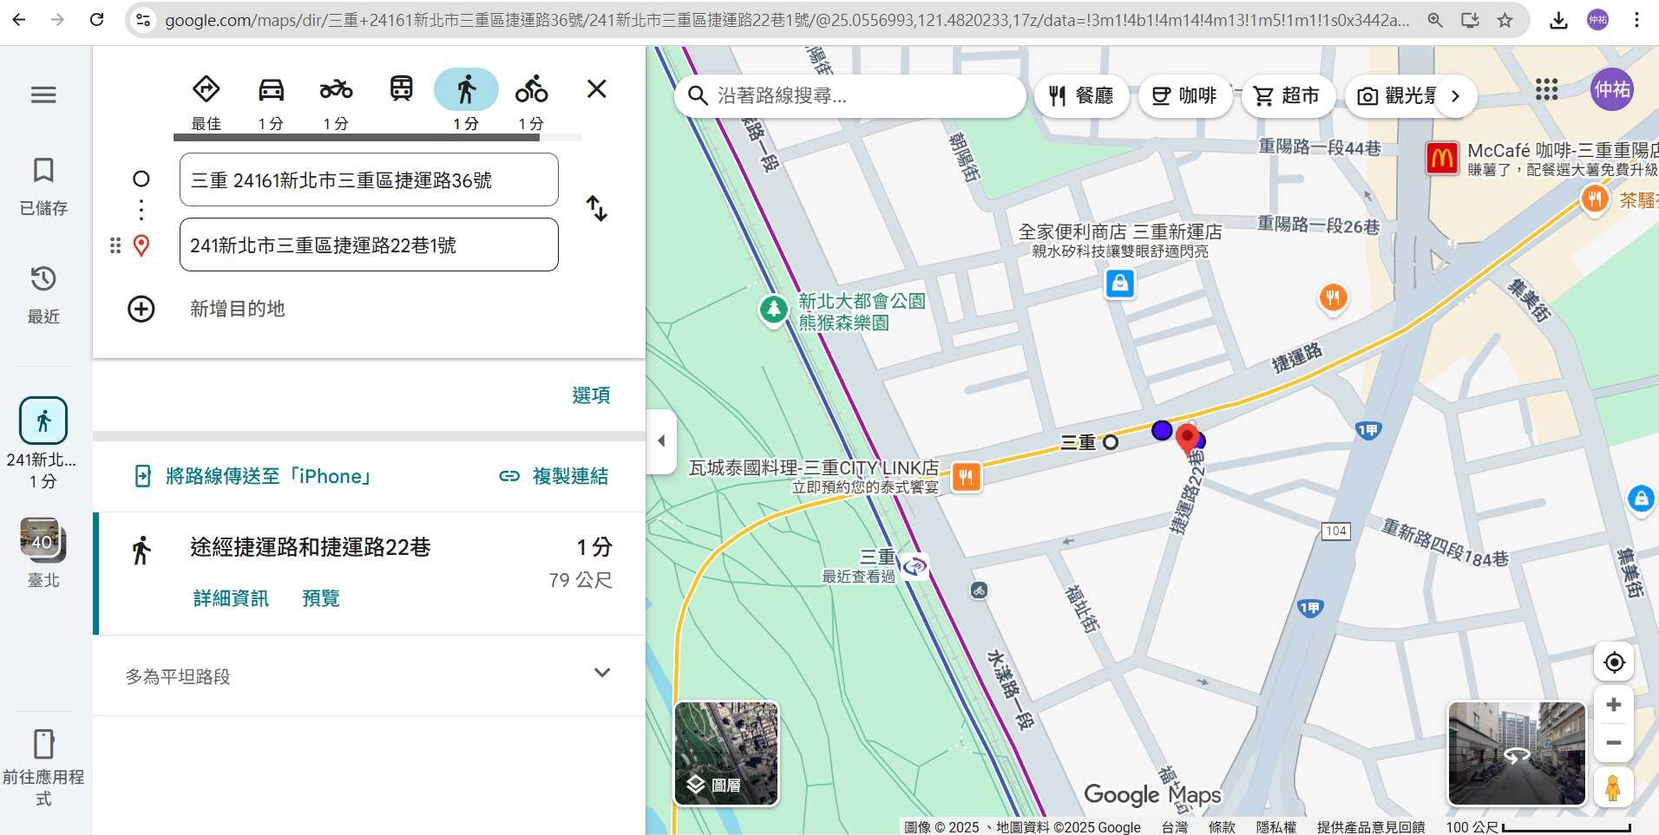
Task: Click the 複製連結 copy link button
Action: pyautogui.click(x=554, y=476)
